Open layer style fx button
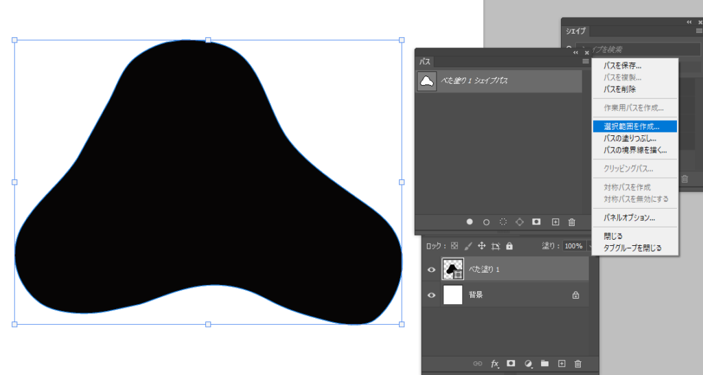 click(x=494, y=363)
